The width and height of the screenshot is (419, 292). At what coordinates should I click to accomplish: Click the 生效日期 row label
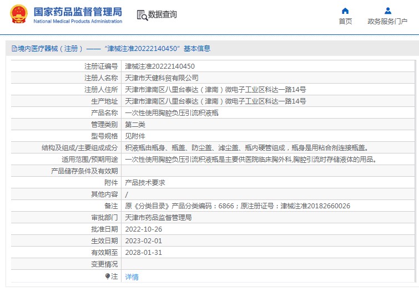tap(104, 241)
